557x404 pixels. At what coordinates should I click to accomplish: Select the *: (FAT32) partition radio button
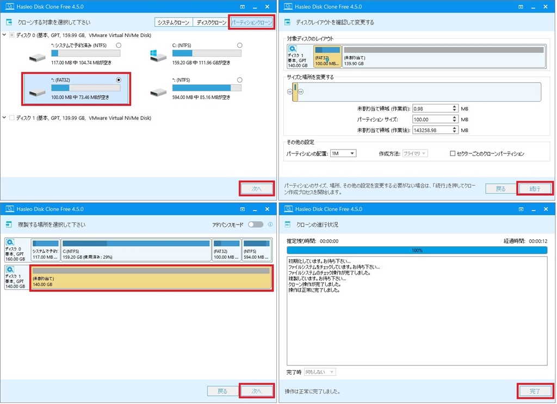[x=119, y=80]
